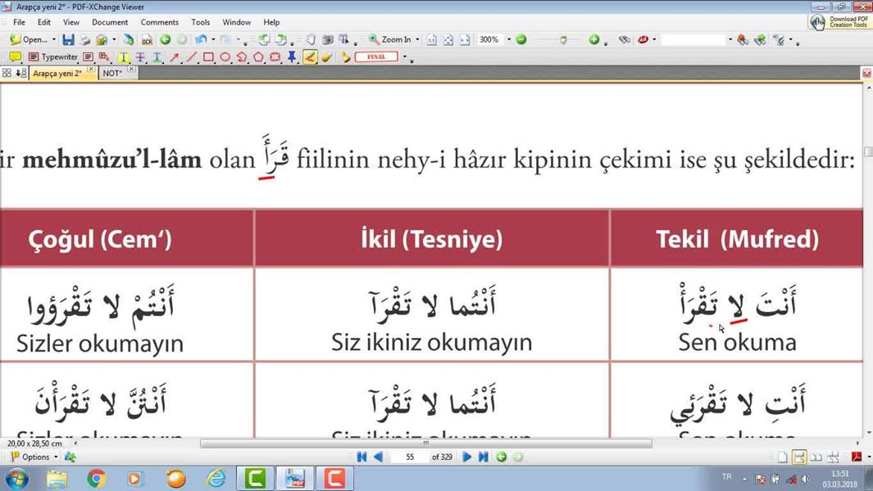Open the 300% zoom level dropdown
Screen dimensions: 873x491
508,40
